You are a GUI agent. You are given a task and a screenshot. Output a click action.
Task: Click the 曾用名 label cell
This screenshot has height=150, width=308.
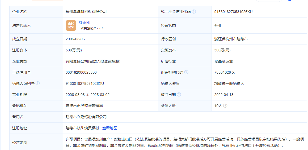tap(36, 117)
